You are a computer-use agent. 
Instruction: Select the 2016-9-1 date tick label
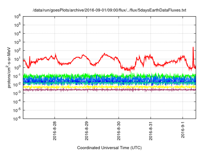(x=183, y=130)
